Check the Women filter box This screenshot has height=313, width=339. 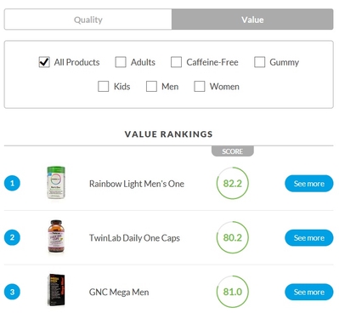[200, 86]
